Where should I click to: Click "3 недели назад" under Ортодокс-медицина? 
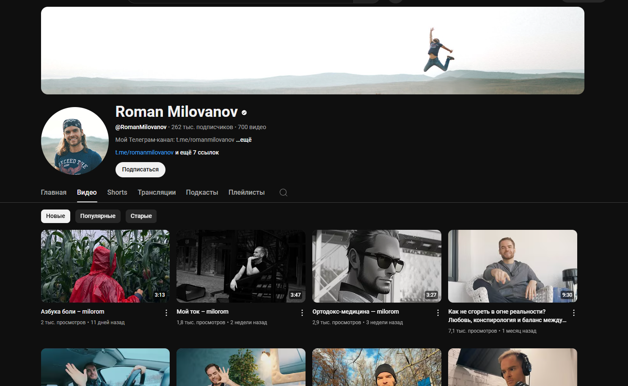(385, 323)
